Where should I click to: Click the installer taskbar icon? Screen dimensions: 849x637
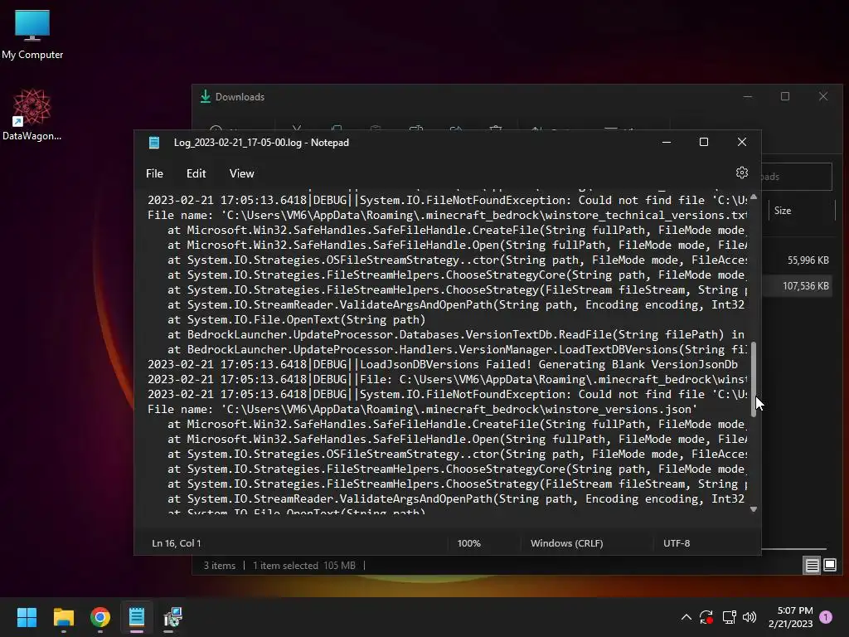pos(172,617)
